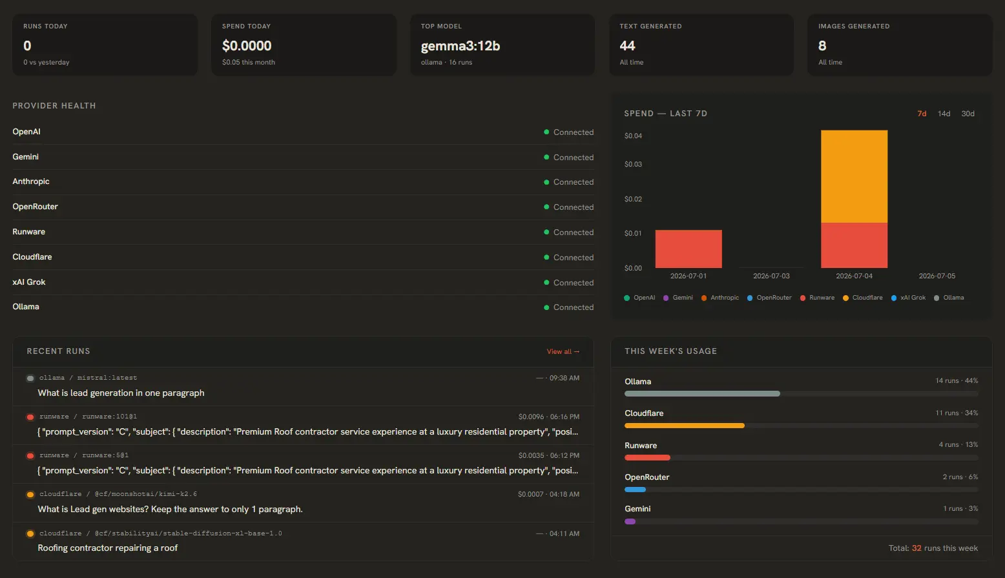Click the Runware usage progress bar
The width and height of the screenshot is (1005, 578).
(801, 457)
